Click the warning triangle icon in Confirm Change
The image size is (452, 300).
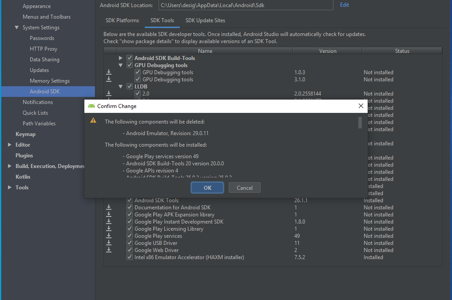point(93,120)
